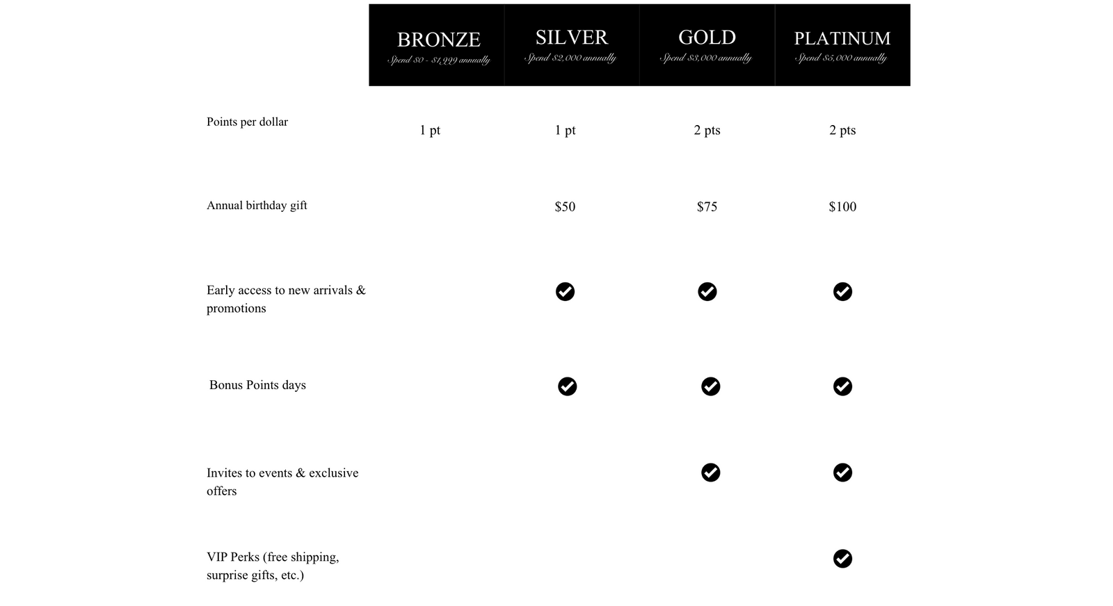Image resolution: width=1113 pixels, height=606 pixels.
Task: Click Platinum's VIP Perks checkmark icon
Action: pos(842,559)
